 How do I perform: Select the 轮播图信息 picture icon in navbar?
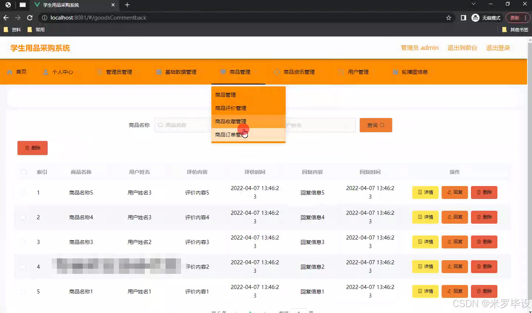pyautogui.click(x=395, y=72)
